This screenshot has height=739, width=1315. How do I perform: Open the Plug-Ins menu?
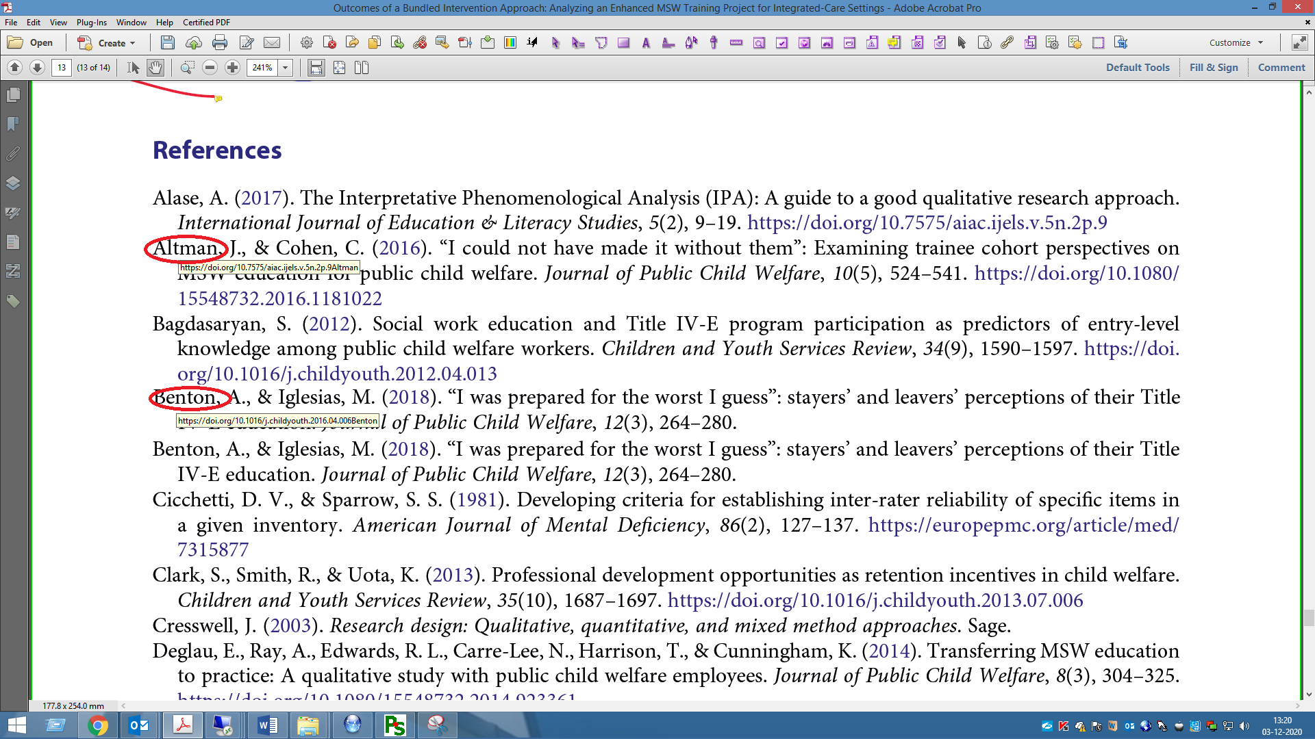[91, 23]
